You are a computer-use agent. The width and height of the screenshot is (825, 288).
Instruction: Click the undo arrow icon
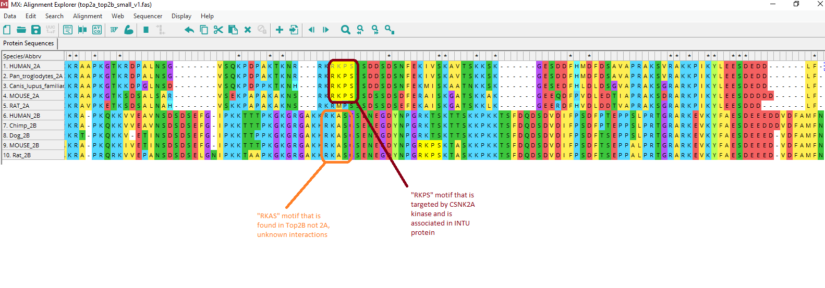tap(189, 30)
